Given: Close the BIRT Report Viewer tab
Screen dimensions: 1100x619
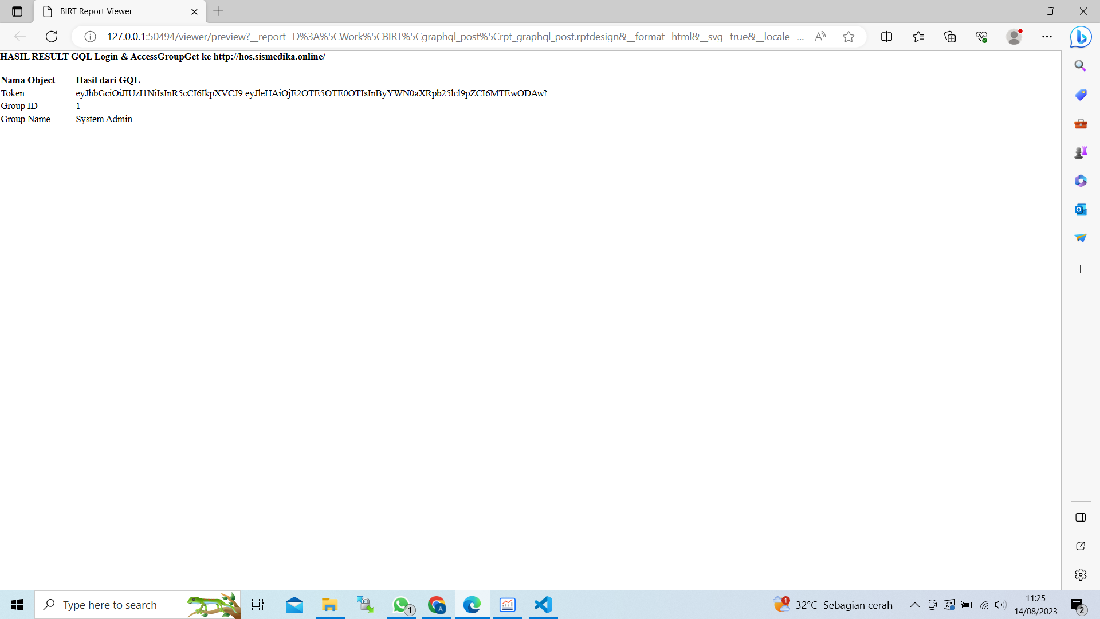Looking at the screenshot, I should coord(194,11).
